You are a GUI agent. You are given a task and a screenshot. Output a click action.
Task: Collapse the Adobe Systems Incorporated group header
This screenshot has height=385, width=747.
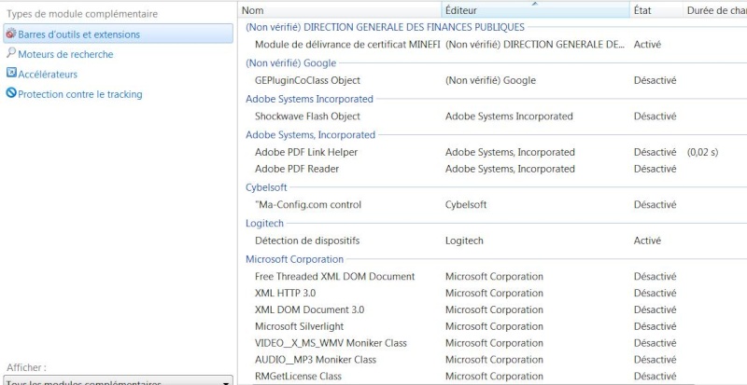tap(309, 99)
